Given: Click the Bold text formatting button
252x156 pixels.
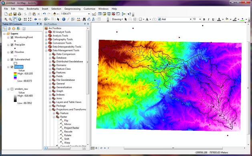Looking at the screenshot, I should point(204,19).
